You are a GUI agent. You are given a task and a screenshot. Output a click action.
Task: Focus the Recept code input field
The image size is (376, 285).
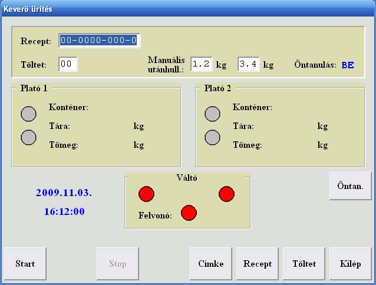pyautogui.click(x=99, y=41)
